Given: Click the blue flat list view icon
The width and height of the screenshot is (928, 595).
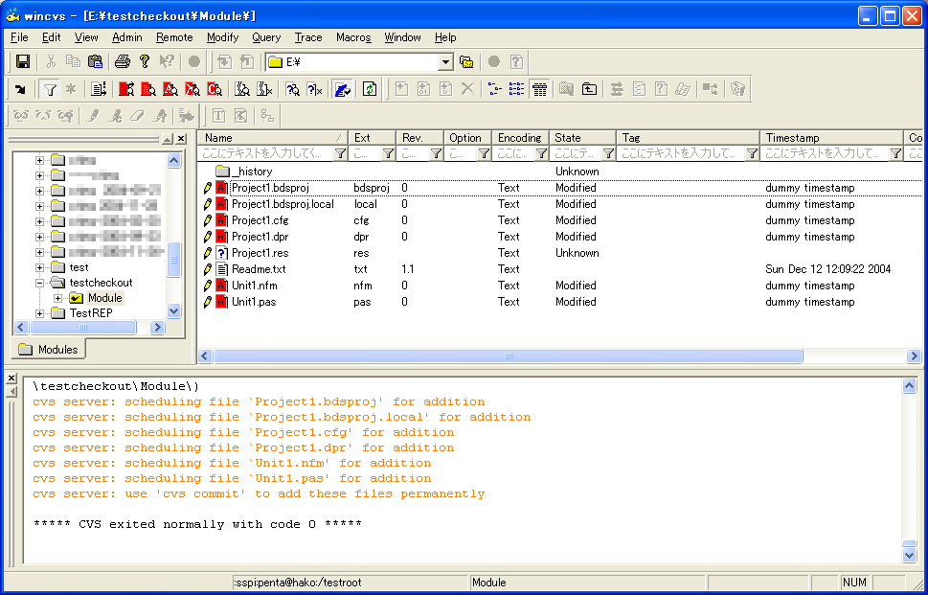Looking at the screenshot, I should click(517, 89).
